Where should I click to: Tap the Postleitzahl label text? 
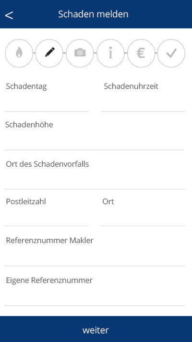coord(26,202)
